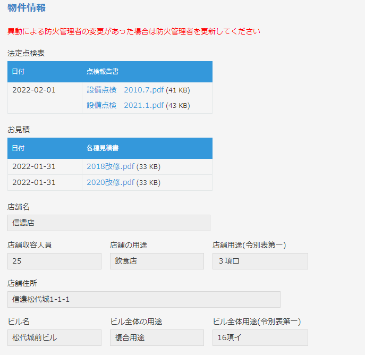The width and height of the screenshot is (365, 355).
Task: Select the 店舗収容人員 field showing 25
Action: point(54,261)
